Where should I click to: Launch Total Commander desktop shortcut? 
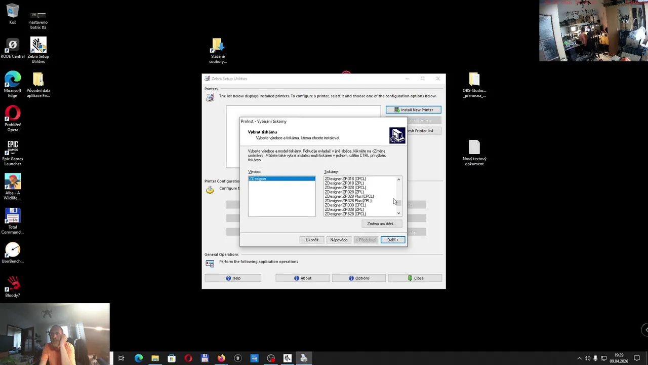(x=13, y=221)
